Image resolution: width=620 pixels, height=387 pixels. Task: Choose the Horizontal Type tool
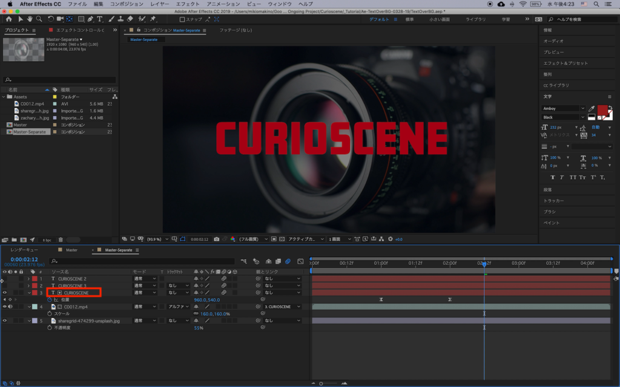[100, 19]
